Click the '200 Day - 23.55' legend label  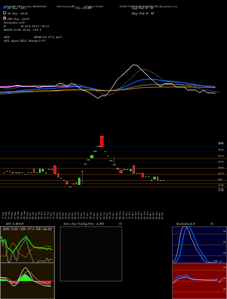click(18, 19)
